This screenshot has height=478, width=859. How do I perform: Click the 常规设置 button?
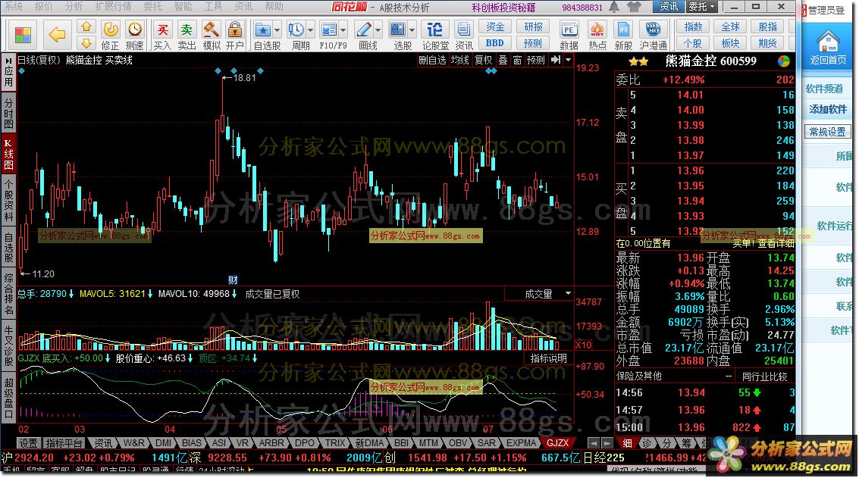(828, 132)
